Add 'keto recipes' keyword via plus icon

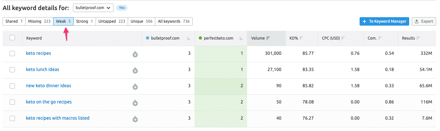click(135, 54)
